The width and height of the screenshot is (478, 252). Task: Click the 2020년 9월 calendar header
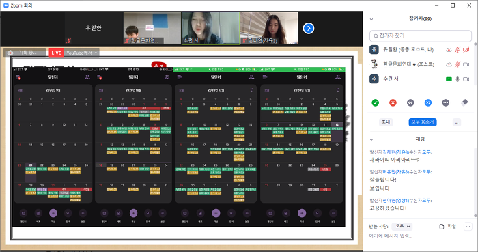point(53,90)
